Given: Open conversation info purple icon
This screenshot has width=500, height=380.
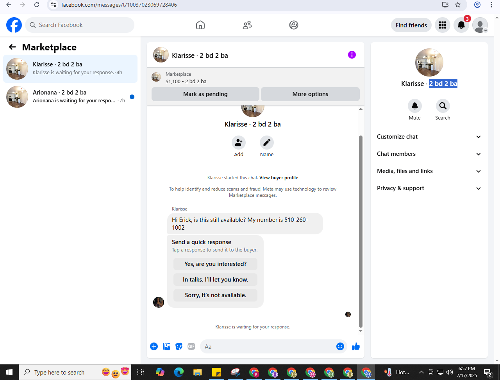Looking at the screenshot, I should coord(352,55).
